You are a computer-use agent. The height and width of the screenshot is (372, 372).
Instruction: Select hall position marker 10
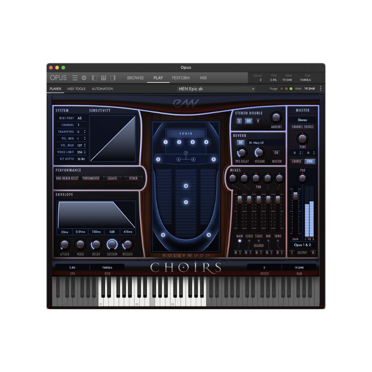[x=186, y=186]
